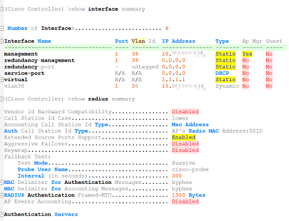Place cursor on the vlan38 interface name
The image size is (289, 221).
14,86
